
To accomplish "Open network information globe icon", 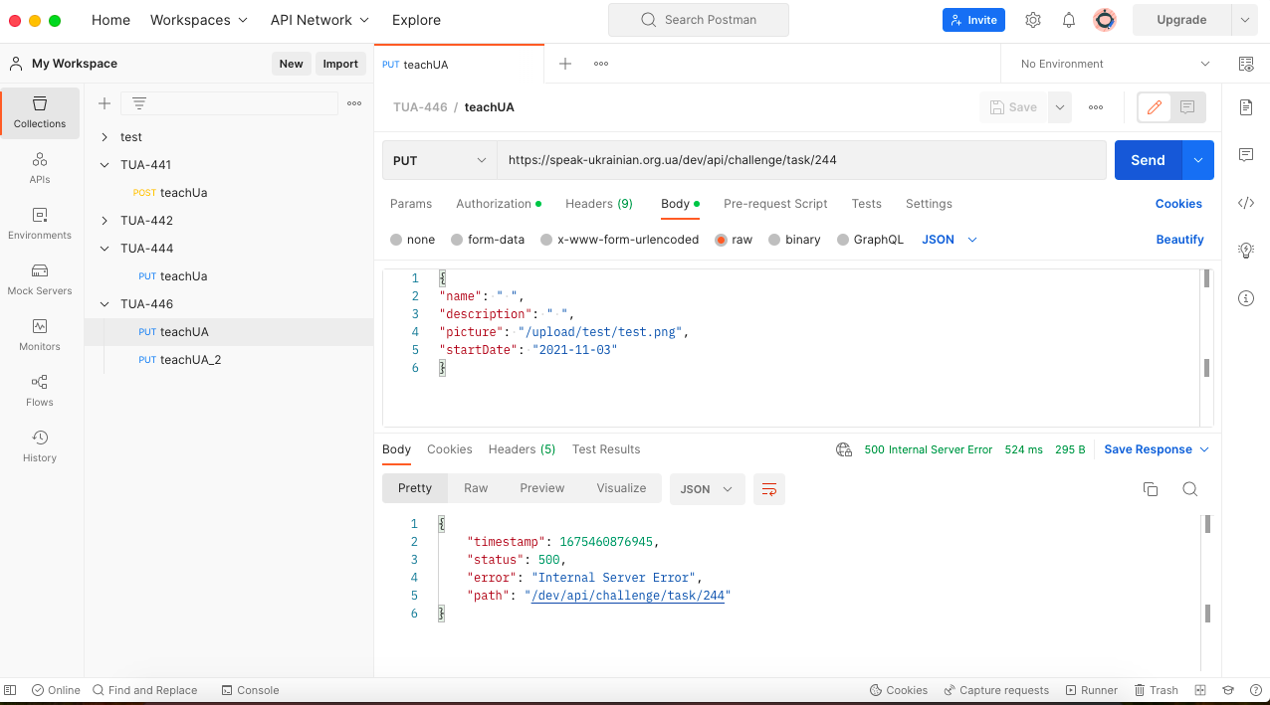I will tap(844, 449).
